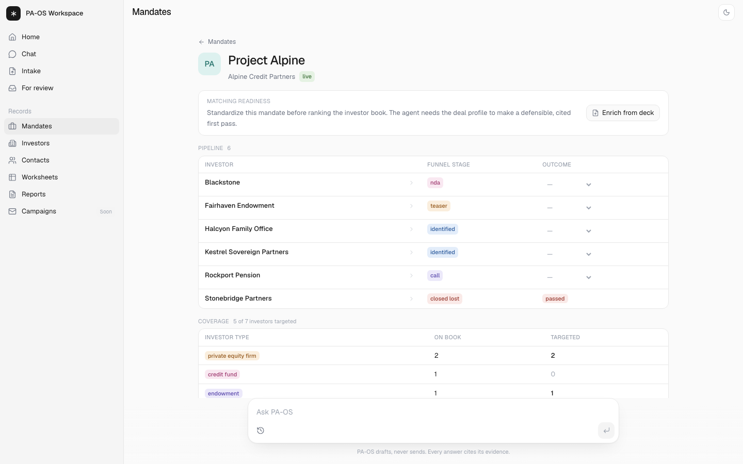Click the nda funnel stage badge
The width and height of the screenshot is (743, 464).
coord(435,183)
